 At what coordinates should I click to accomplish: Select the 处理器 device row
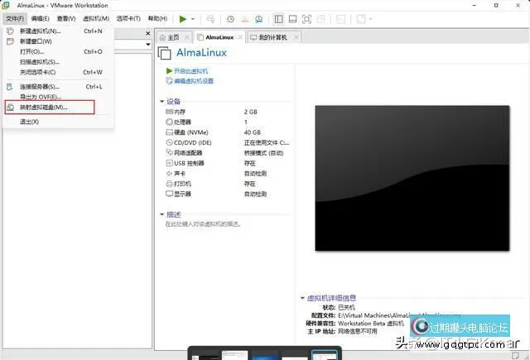[227, 122]
